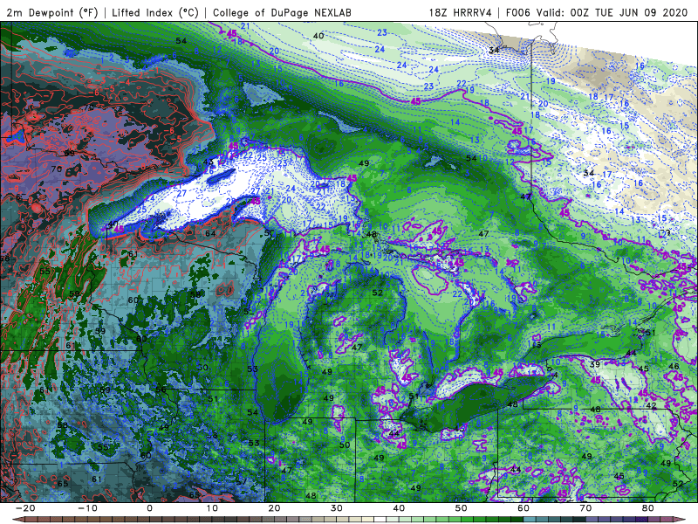Click the colorbar label "30"

coord(337,508)
